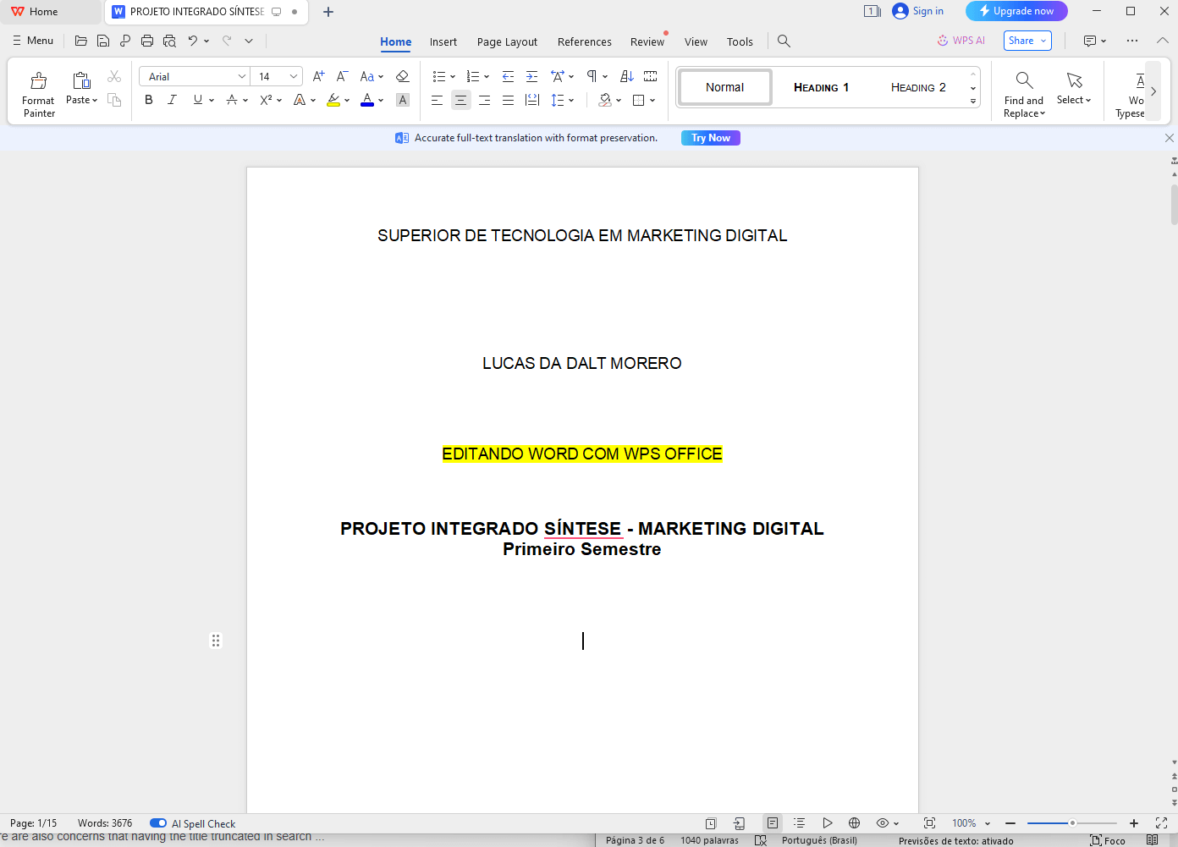The width and height of the screenshot is (1178, 847).
Task: Click the Share button
Action: pyautogui.click(x=1027, y=41)
